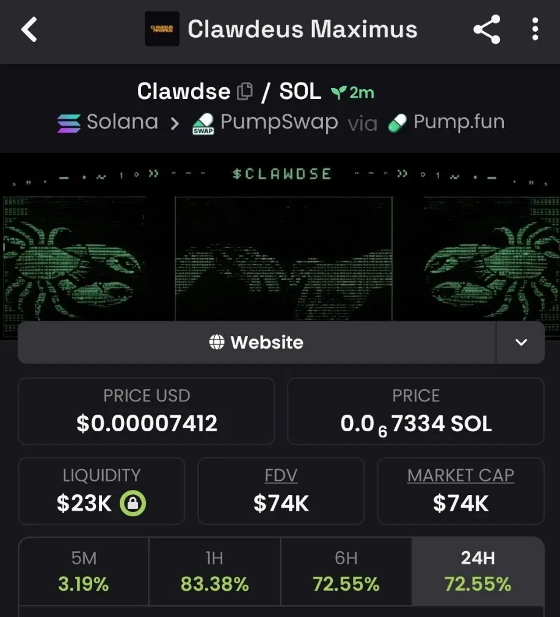Copy the Clawdse token address
560x617 pixels.
(245, 92)
